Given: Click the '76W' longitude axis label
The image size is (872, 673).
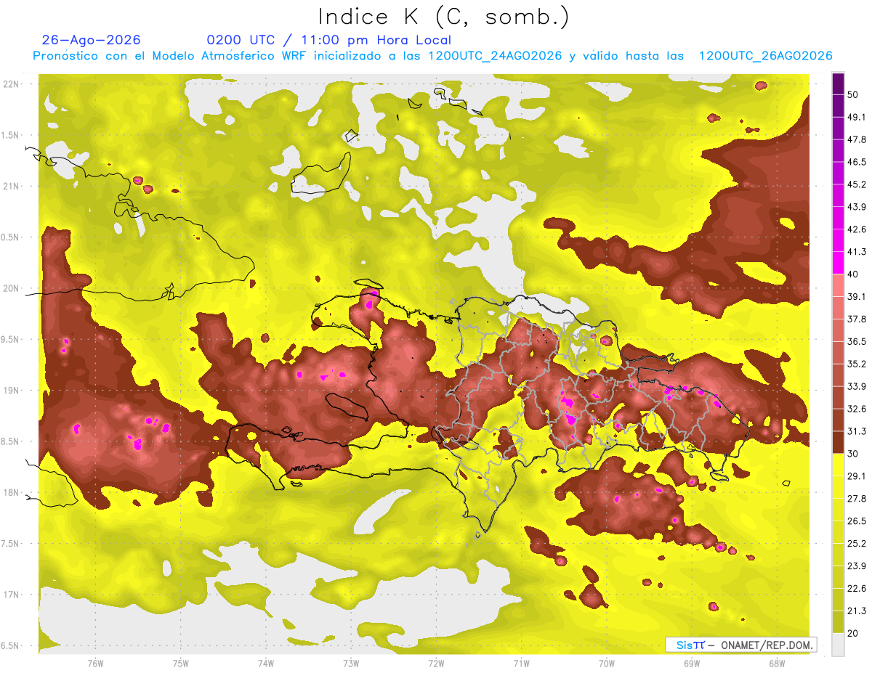Looking at the screenshot, I should coord(95,663).
